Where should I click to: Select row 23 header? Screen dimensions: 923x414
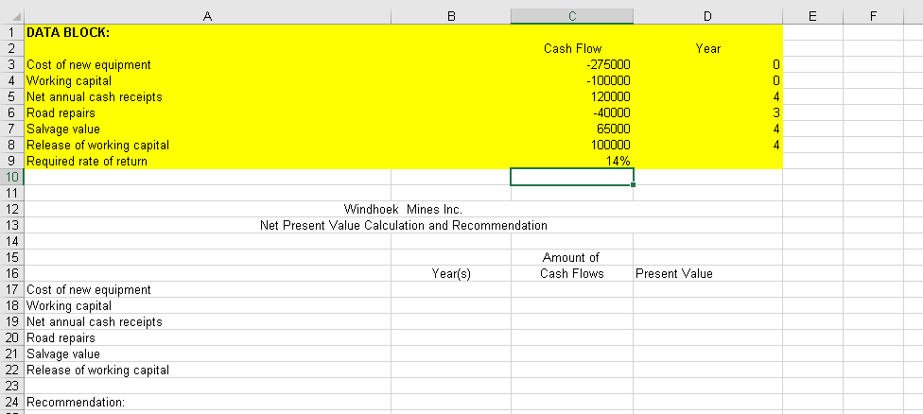click(x=11, y=386)
